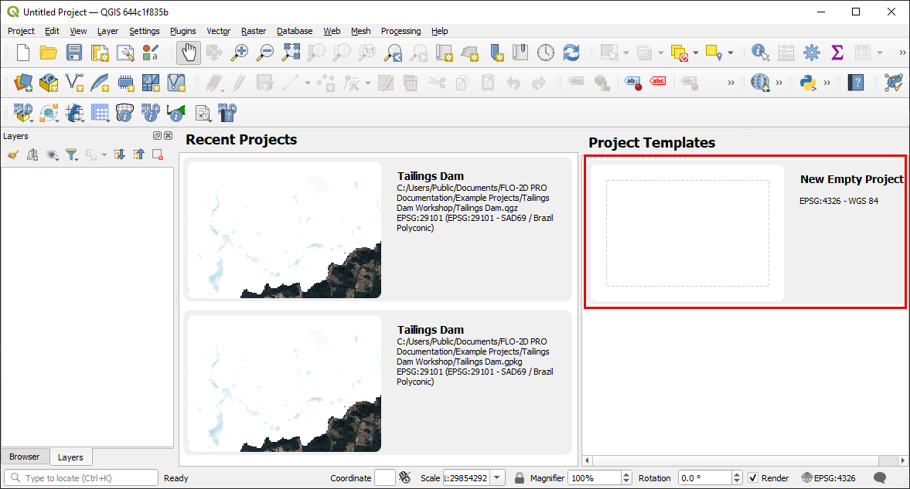Click the Identify Features tool
The image size is (910, 489).
[760, 53]
